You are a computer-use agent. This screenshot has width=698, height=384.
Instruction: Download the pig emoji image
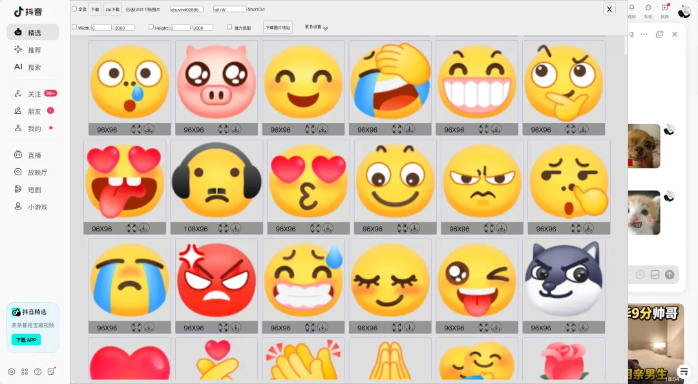[x=236, y=129]
